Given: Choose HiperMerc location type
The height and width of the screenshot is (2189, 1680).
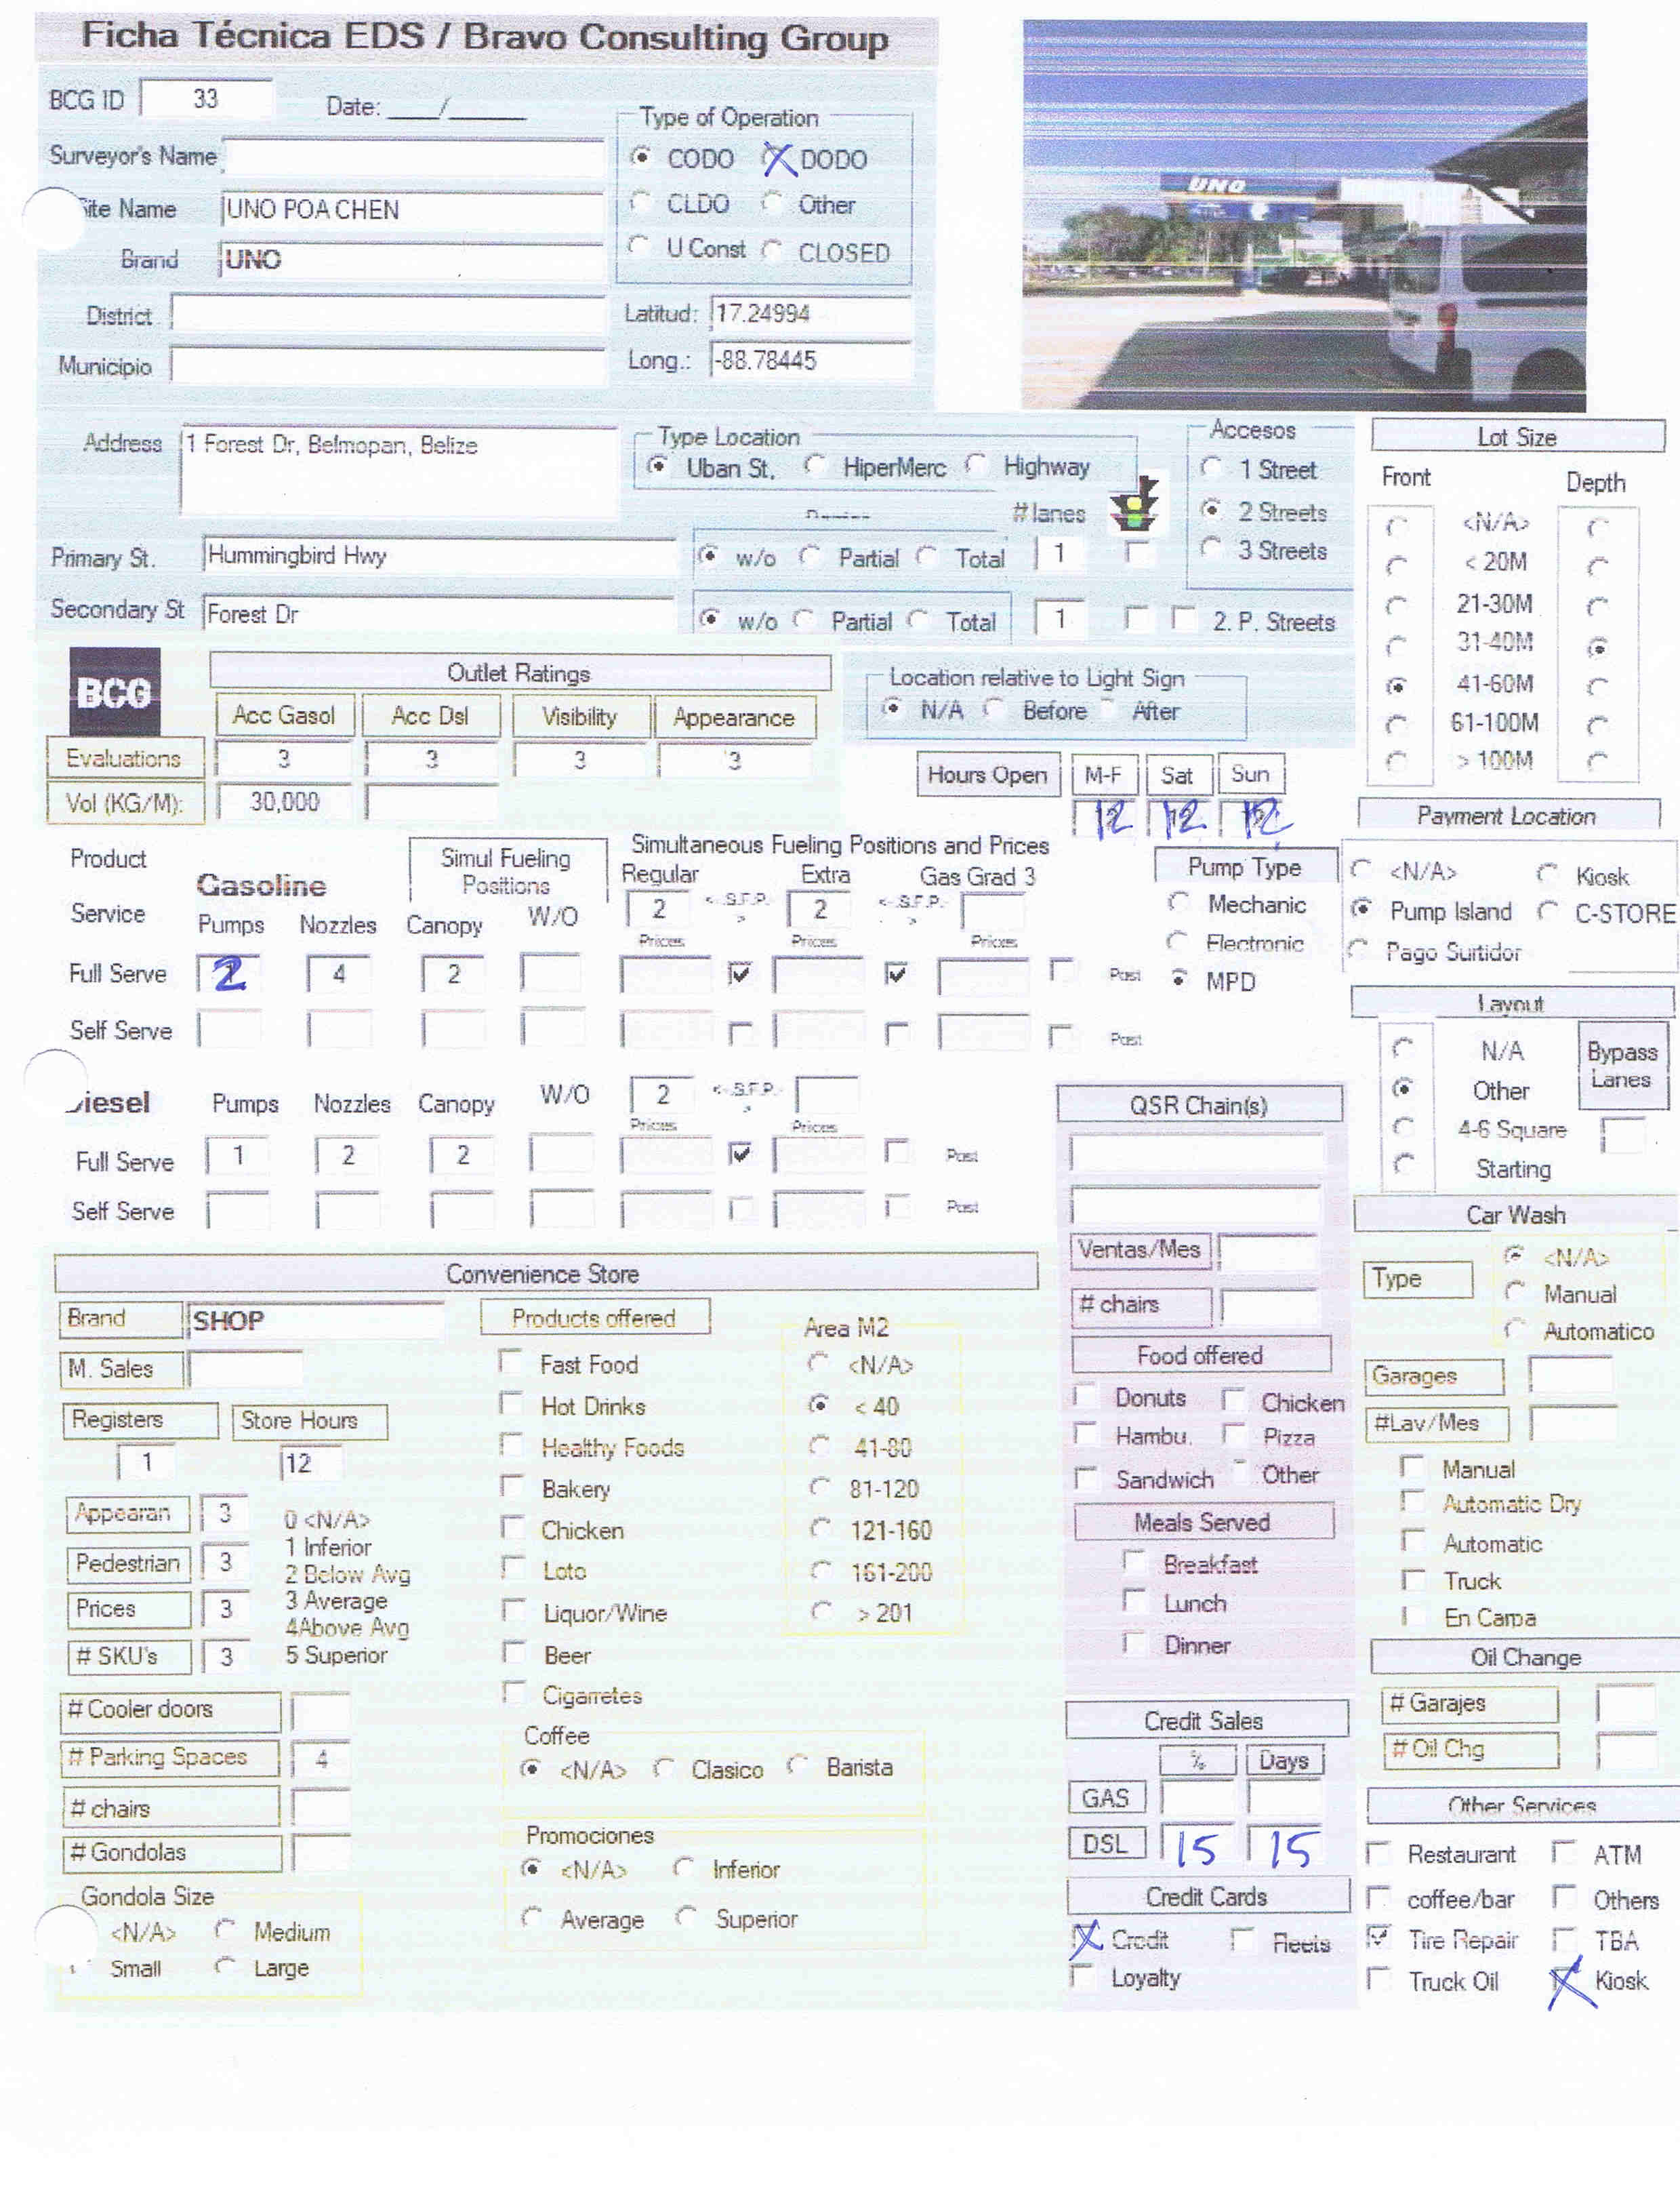Looking at the screenshot, I should (x=815, y=465).
